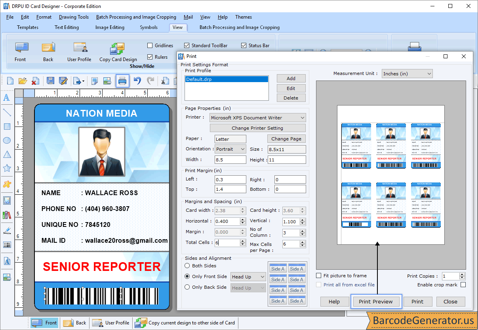Check Fit picture to frame option

(x=319, y=276)
